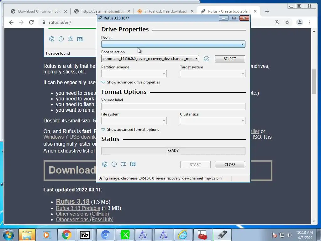Open the File system dropdown
The image size is (321, 241).
click(x=134, y=121)
